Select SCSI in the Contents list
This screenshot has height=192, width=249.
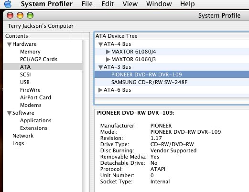[25, 75]
